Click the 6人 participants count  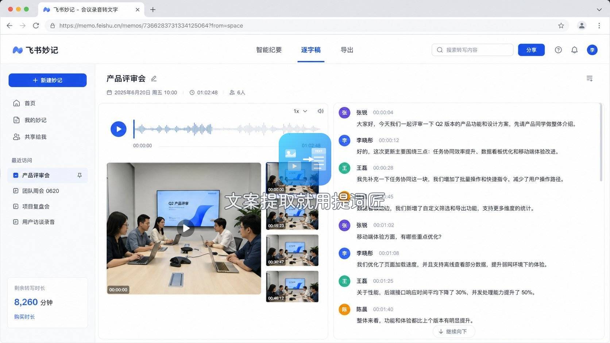[x=238, y=93]
